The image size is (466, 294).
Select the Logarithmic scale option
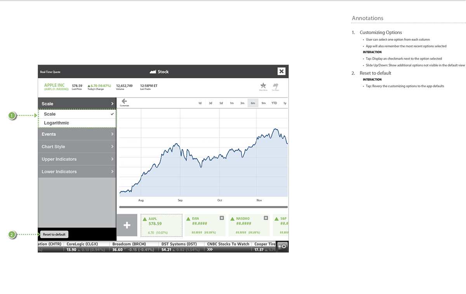77,123
